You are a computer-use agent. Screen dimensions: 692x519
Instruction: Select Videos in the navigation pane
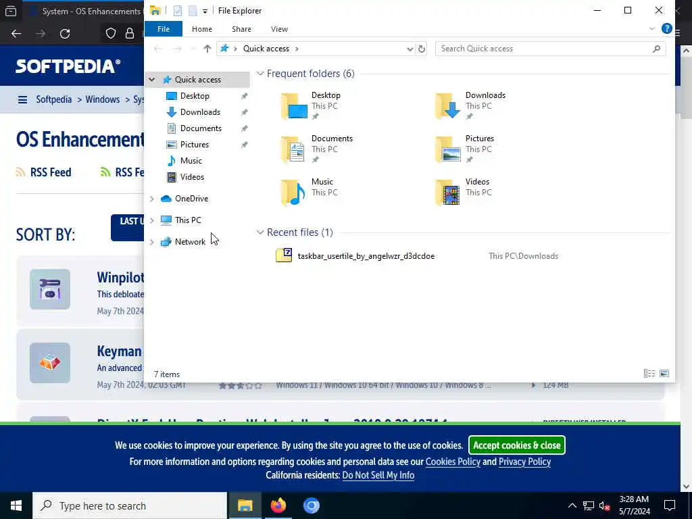[192, 177]
